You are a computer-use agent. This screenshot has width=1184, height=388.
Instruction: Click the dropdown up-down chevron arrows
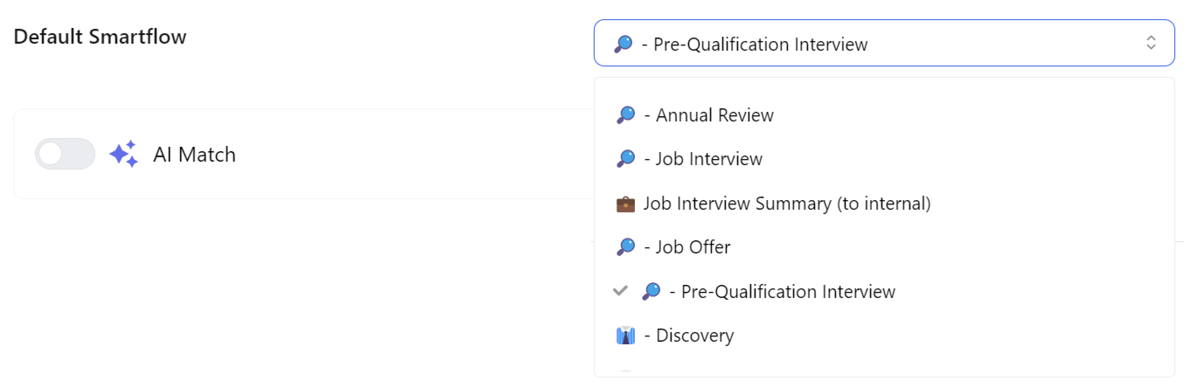(1150, 43)
